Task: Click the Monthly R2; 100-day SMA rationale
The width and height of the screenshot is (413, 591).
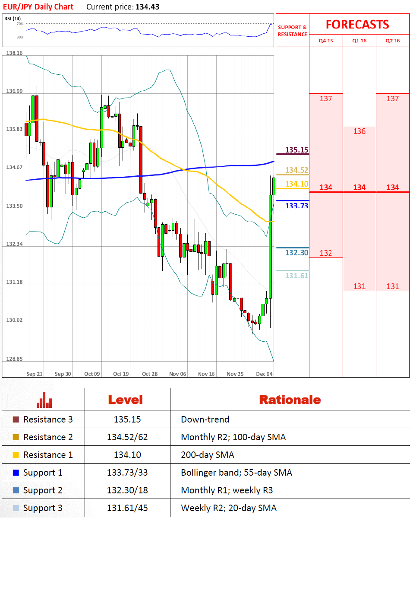Action: coord(233,437)
